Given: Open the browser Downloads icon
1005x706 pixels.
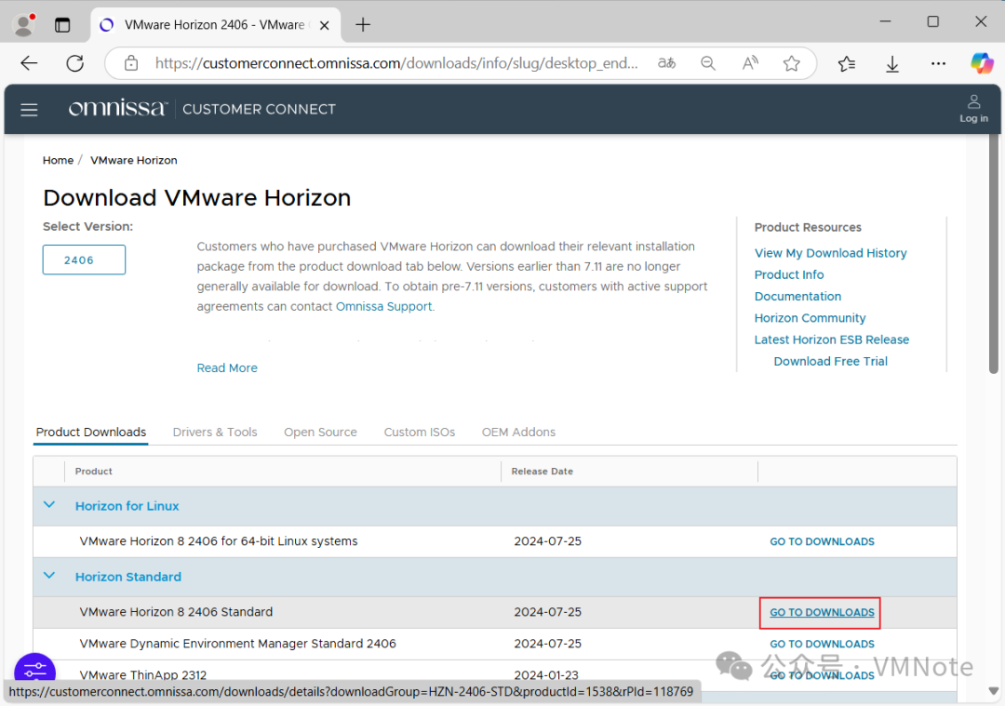Looking at the screenshot, I should tap(892, 63).
